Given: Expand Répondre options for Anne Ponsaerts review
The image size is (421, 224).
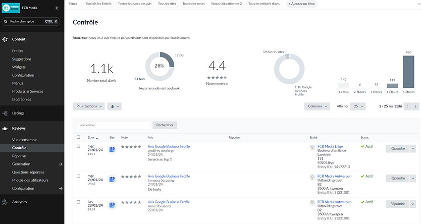Looking at the screenshot, I should point(413,204).
